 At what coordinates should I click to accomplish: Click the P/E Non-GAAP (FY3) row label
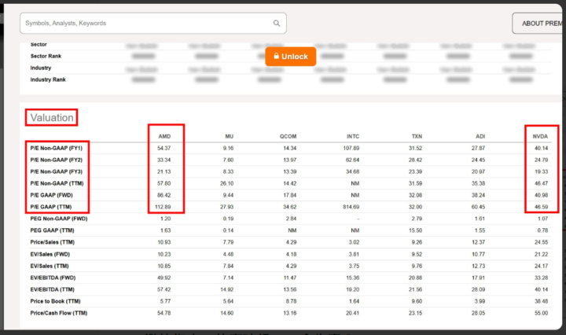57,171
